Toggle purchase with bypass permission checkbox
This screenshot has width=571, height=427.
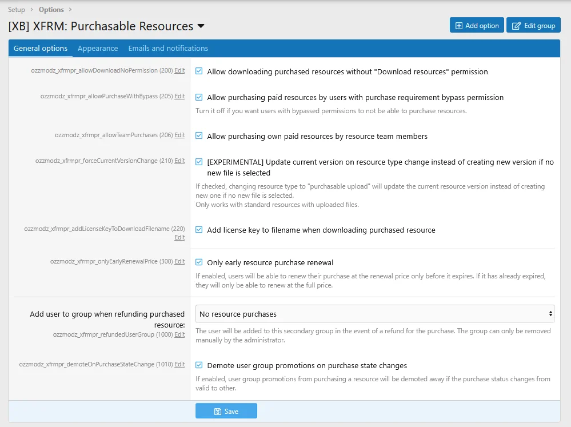click(x=199, y=97)
